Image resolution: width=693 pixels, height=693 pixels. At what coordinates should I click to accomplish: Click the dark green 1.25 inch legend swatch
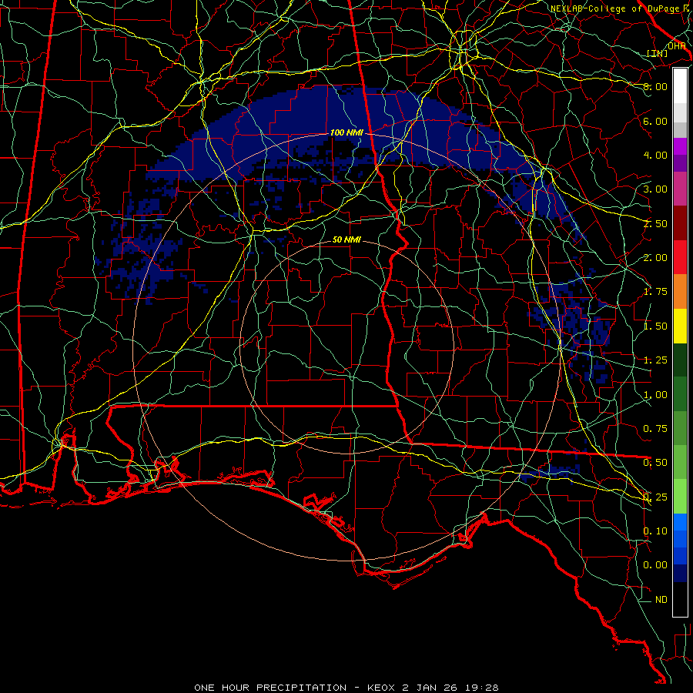[680, 360]
